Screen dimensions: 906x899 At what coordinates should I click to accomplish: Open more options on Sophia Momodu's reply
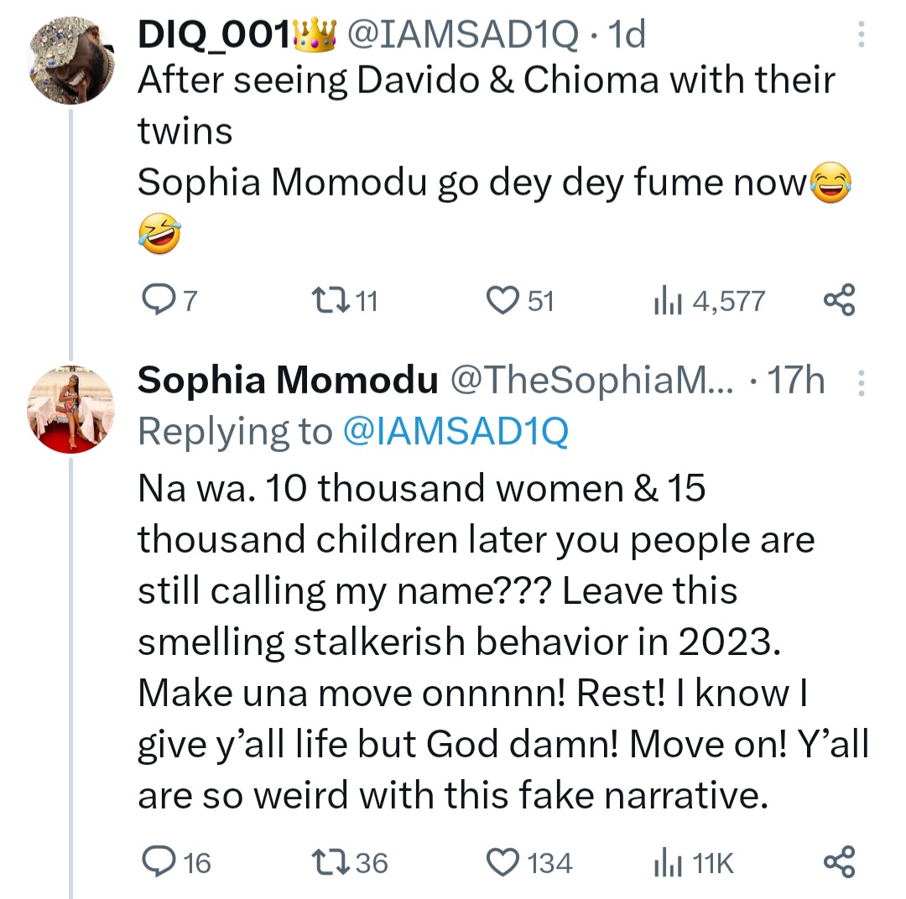pos(860,382)
